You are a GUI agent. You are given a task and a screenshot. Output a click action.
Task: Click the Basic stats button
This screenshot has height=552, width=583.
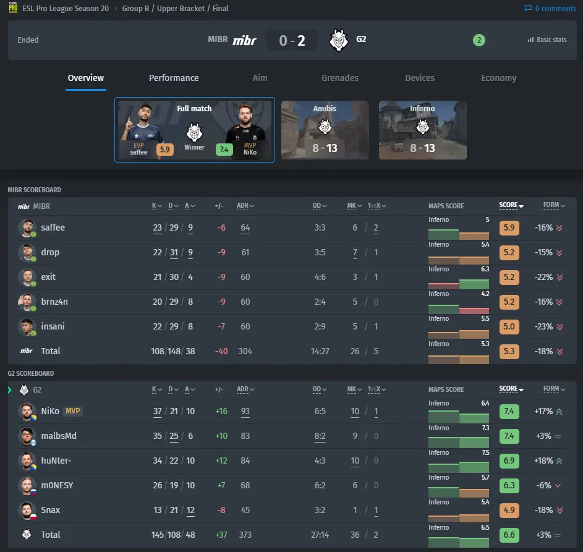547,40
